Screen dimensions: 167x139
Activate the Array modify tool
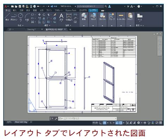(x=48, y=22)
